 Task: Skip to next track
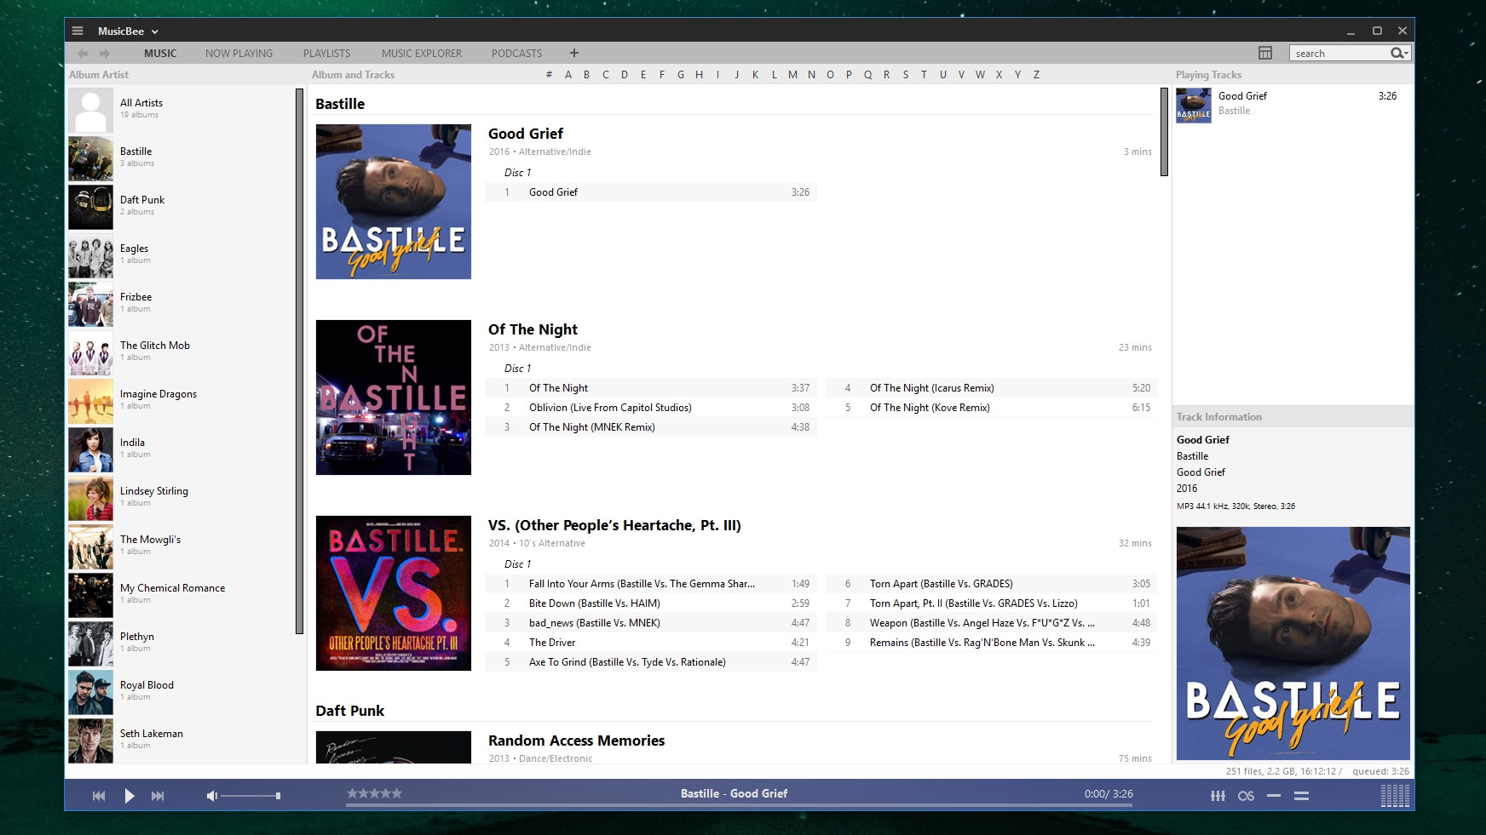158,796
